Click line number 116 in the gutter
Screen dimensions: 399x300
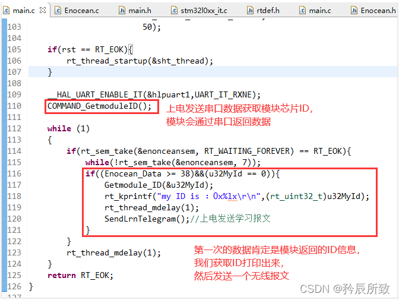14,173
